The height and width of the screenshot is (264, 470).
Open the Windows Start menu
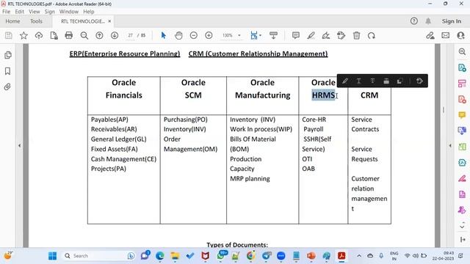click(52, 256)
